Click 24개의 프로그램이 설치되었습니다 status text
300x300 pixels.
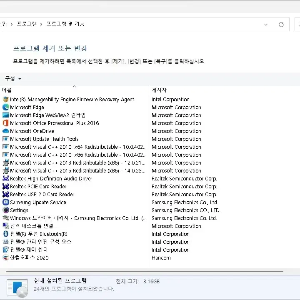click(x=74, y=289)
